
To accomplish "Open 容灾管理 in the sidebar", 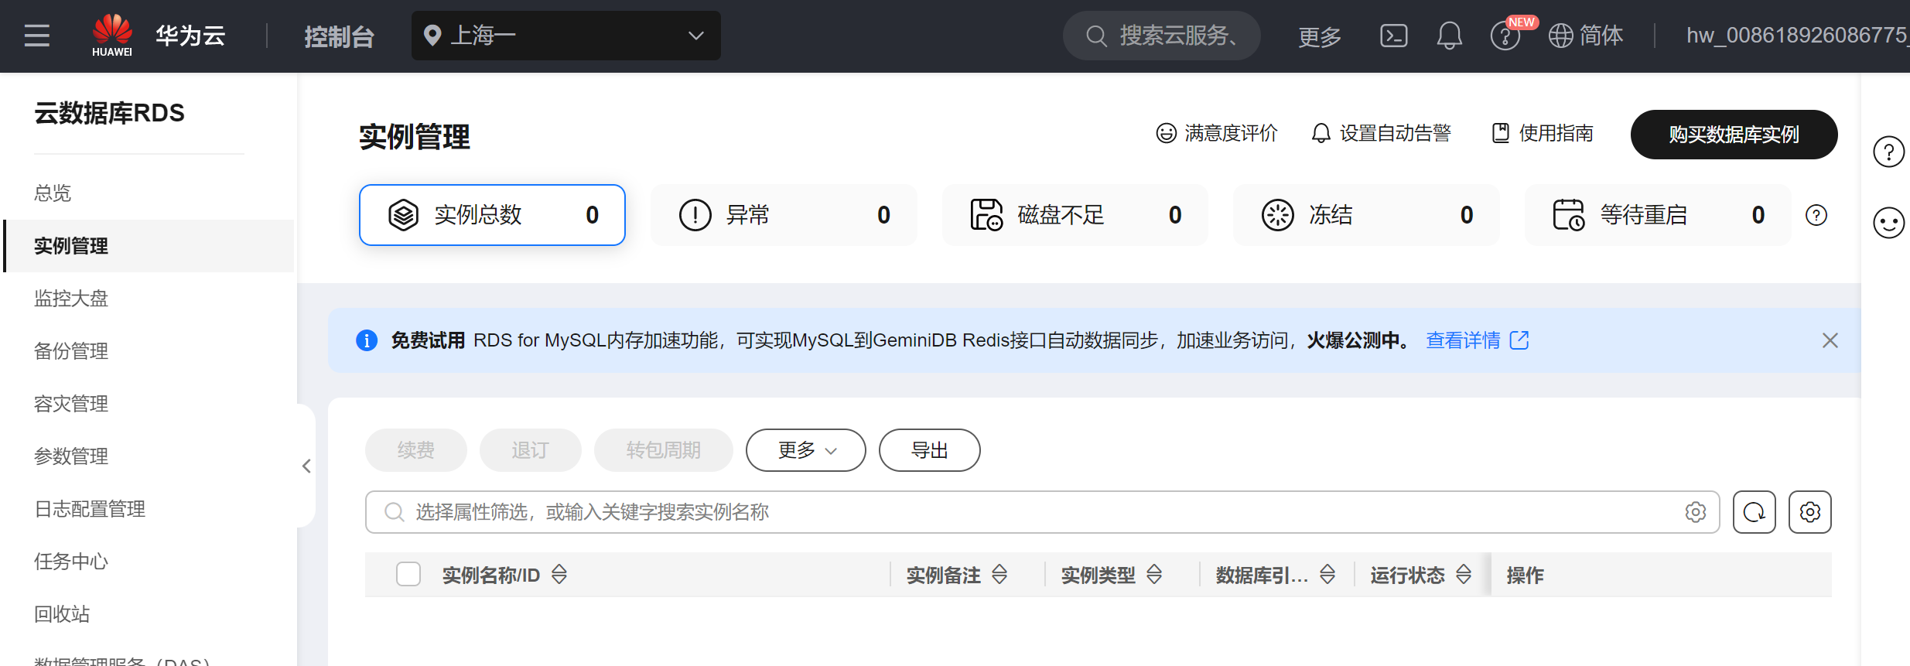I will [x=71, y=404].
